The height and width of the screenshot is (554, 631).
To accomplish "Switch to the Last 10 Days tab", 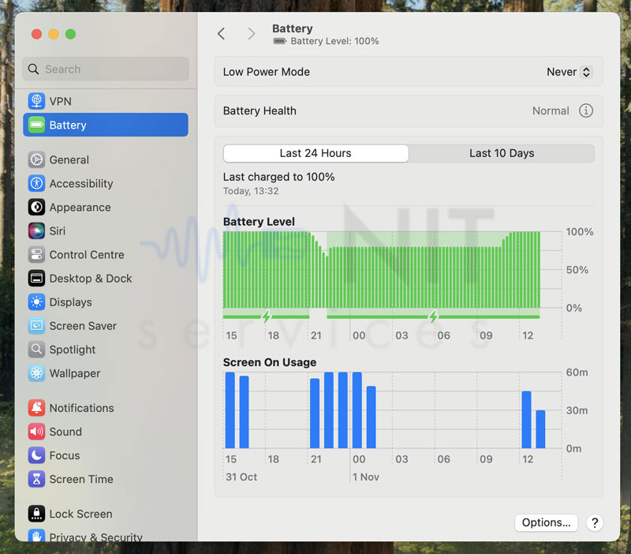I will pos(501,153).
